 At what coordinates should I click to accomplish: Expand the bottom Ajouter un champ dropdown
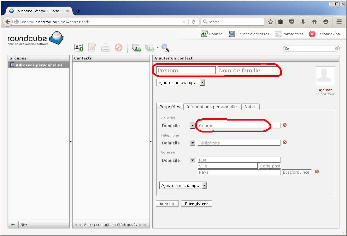[183, 185]
